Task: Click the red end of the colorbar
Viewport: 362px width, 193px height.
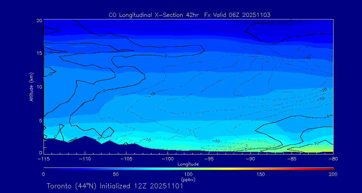Action: point(331,168)
